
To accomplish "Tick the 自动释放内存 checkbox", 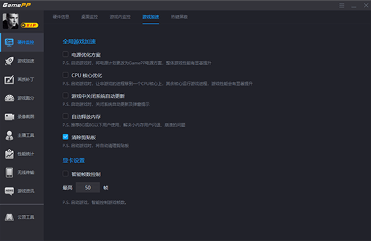I will 65,116.
